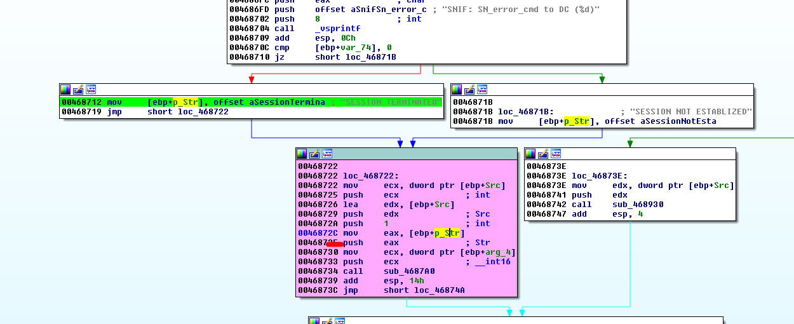Click pencil edit icon on loc_46873E node
This screenshot has height=324, width=794.
pyautogui.click(x=543, y=154)
